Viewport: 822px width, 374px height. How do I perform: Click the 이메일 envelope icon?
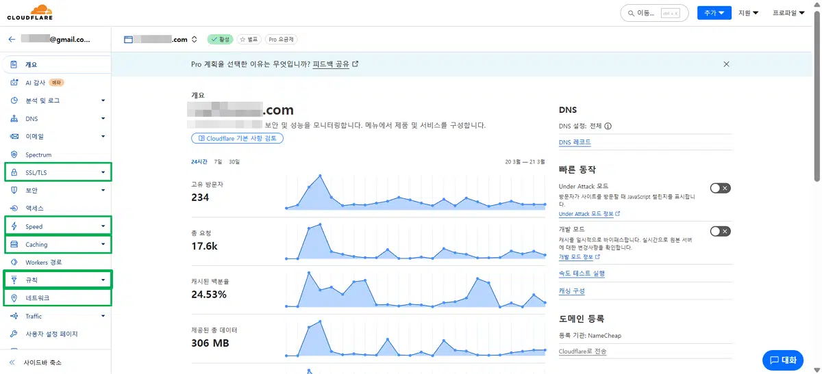(14, 136)
